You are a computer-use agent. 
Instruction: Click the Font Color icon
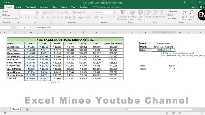[48, 17]
